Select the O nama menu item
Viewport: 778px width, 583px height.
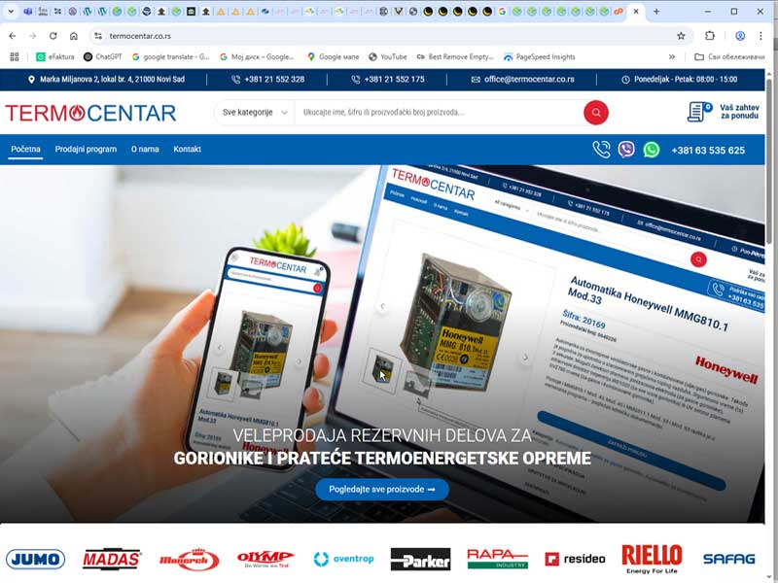point(145,150)
